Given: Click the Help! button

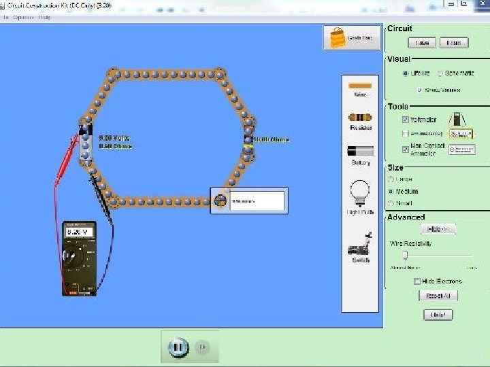Looking at the screenshot, I should click(x=438, y=315).
